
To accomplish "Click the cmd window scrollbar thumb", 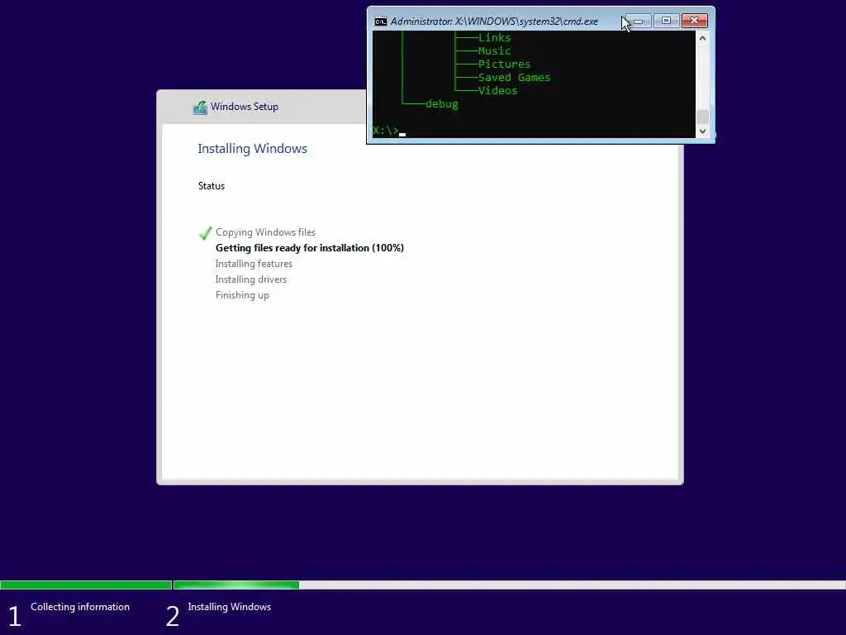I will (702, 117).
